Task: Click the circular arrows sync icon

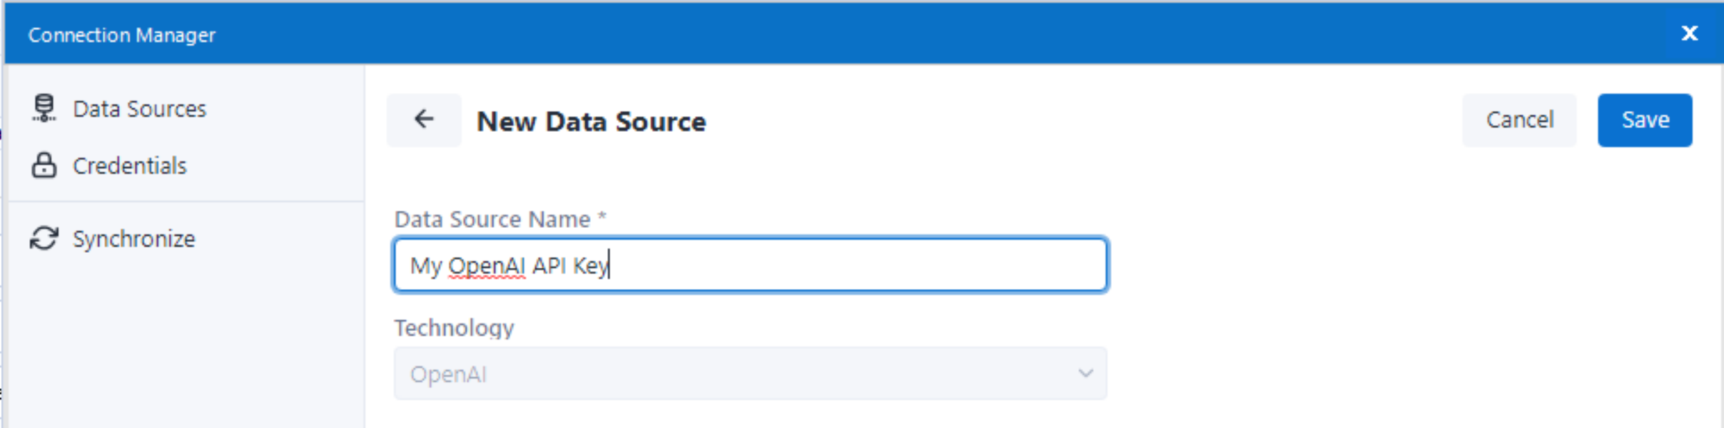Action: coord(44,239)
